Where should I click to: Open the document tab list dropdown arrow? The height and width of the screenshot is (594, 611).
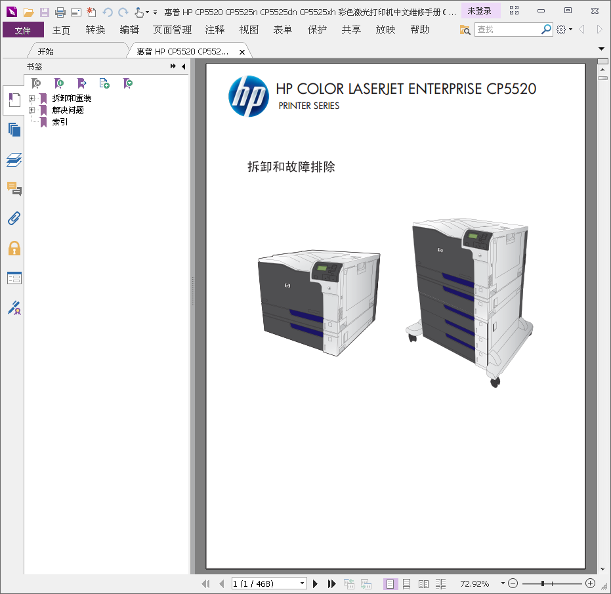pyautogui.click(x=601, y=49)
